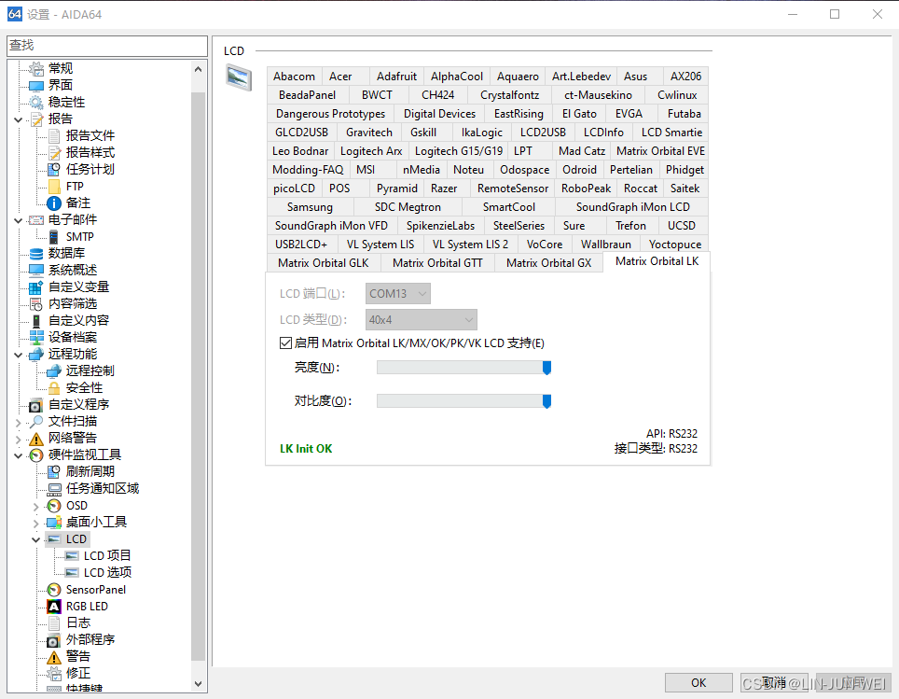Collapse the 远程功能 tree node

pyautogui.click(x=19, y=356)
